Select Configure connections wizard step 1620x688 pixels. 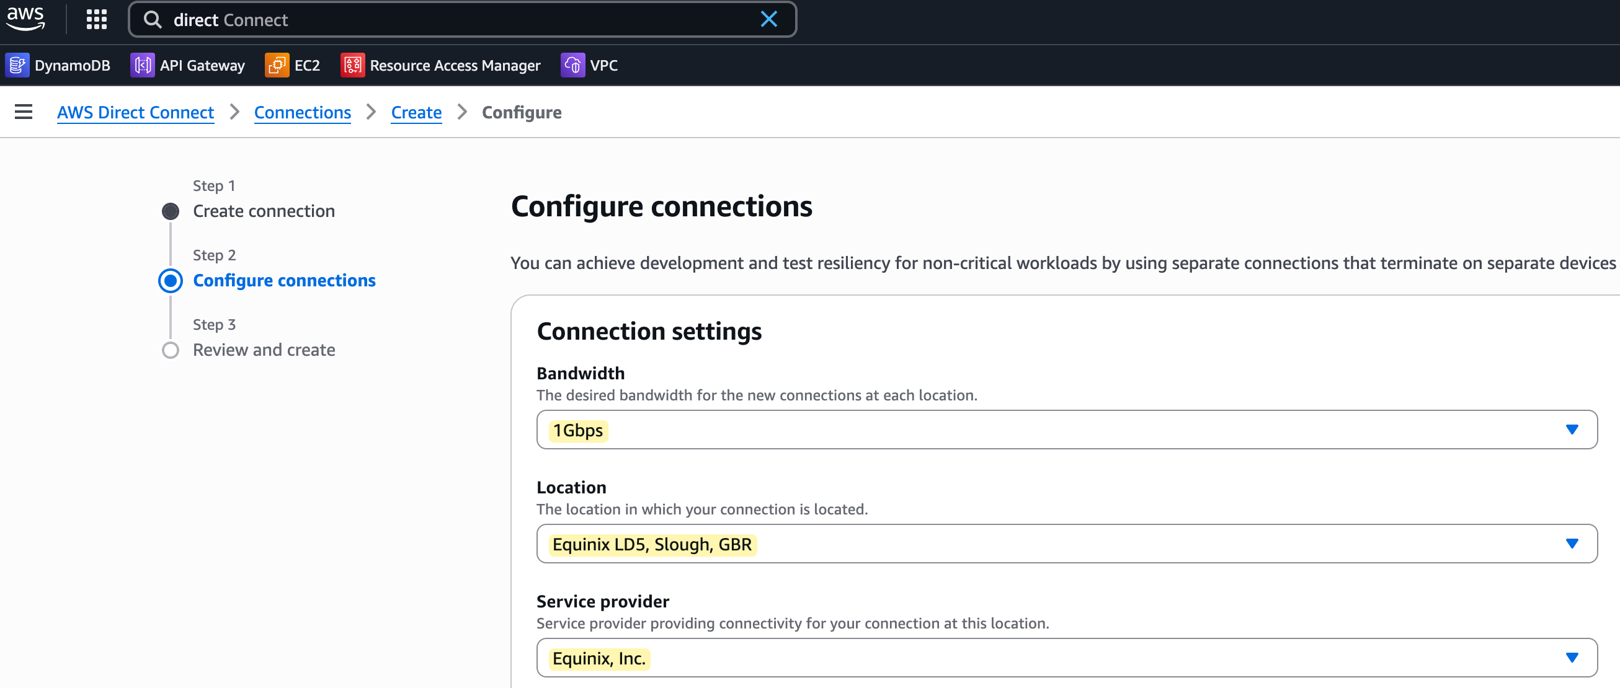(x=284, y=280)
